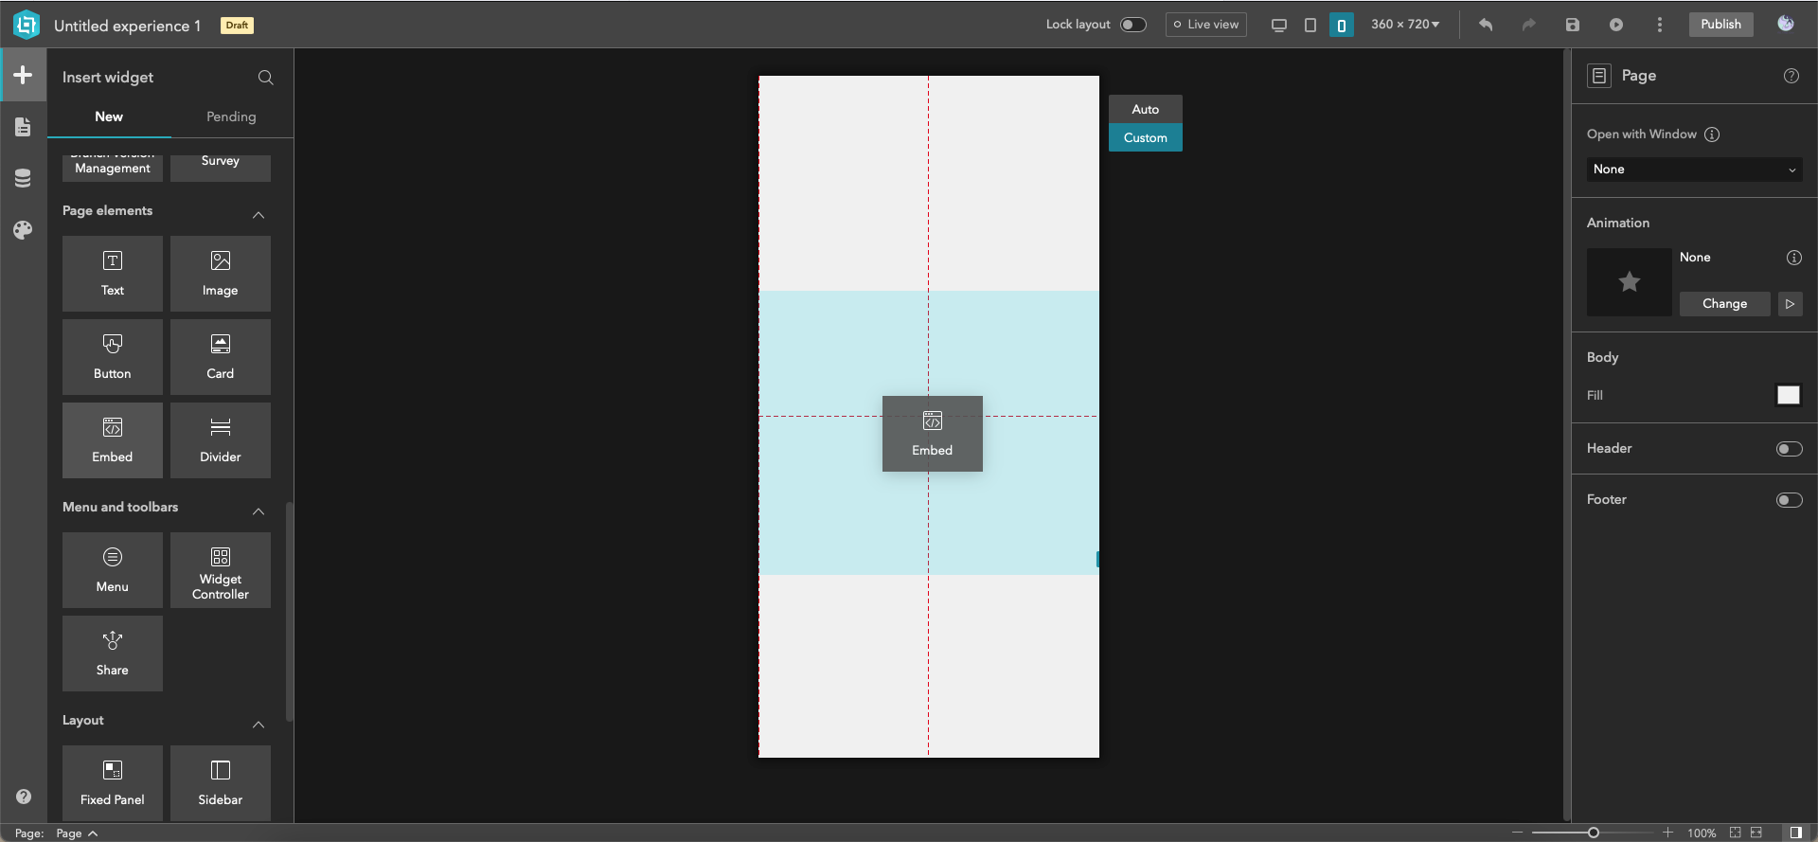Undo the last action
The height and width of the screenshot is (842, 1818).
pyautogui.click(x=1486, y=25)
